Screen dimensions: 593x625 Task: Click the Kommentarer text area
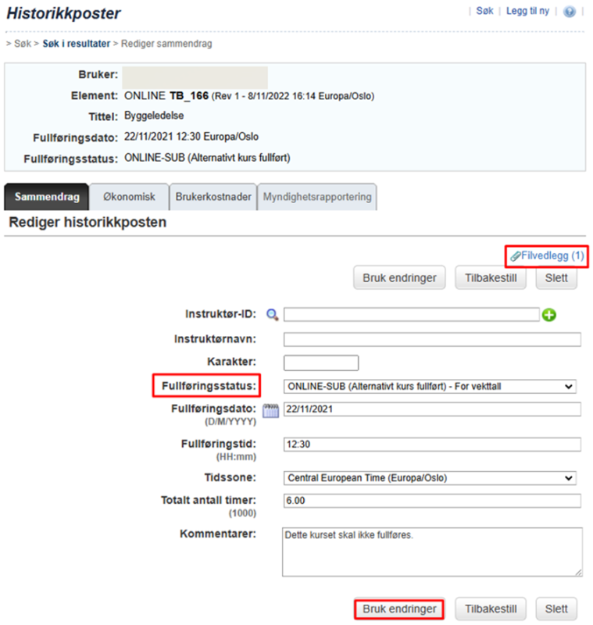(x=432, y=552)
